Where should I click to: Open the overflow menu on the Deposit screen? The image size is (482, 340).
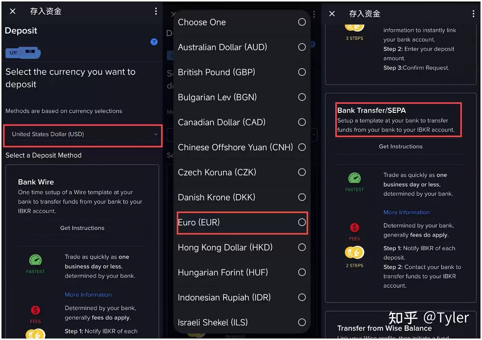(x=156, y=11)
